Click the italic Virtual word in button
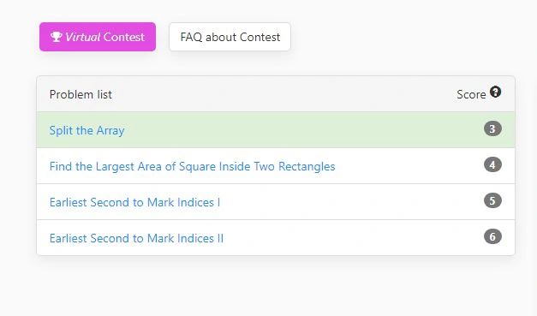The image size is (537, 316). point(82,37)
